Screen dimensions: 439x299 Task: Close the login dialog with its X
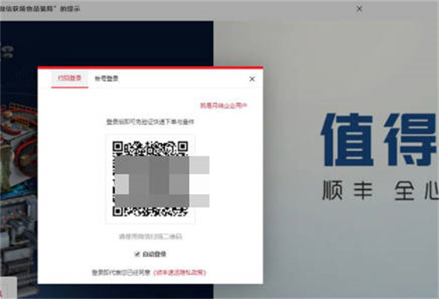(x=252, y=79)
